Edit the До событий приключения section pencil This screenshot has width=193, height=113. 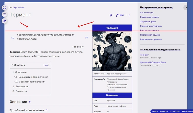pyautogui.click(x=47, y=110)
